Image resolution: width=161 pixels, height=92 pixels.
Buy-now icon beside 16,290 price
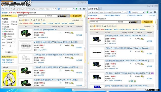72,71
